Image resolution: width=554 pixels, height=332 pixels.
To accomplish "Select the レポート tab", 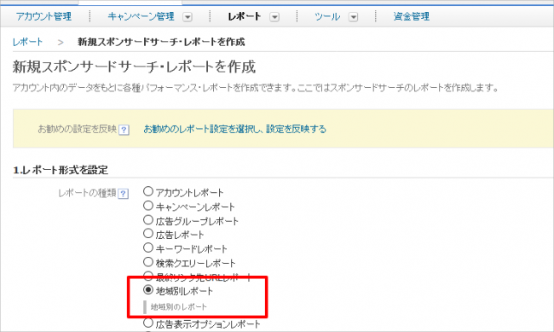I will point(244,16).
